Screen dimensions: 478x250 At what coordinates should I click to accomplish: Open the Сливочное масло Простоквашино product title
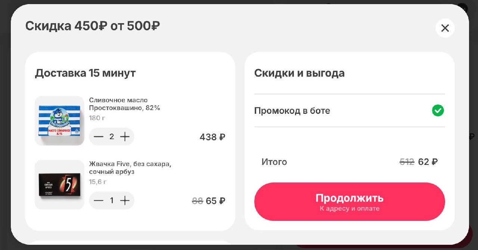(124, 104)
